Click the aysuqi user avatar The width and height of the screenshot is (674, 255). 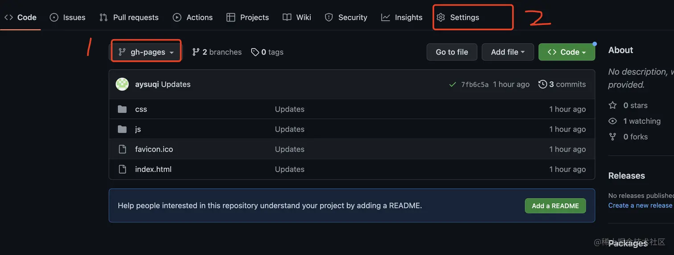coord(122,84)
